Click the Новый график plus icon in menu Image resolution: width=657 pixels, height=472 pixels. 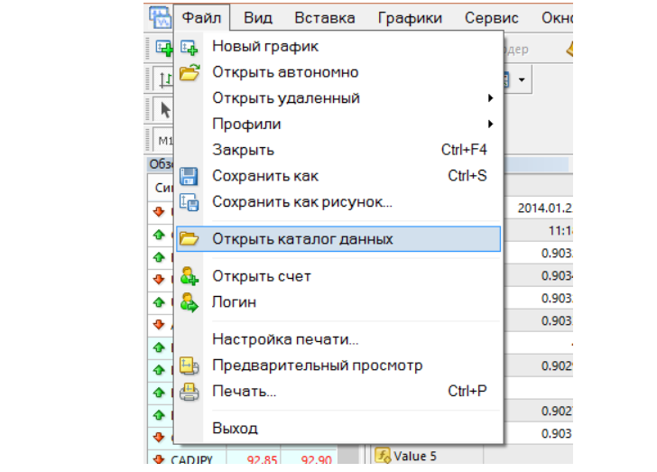pyautogui.click(x=189, y=47)
